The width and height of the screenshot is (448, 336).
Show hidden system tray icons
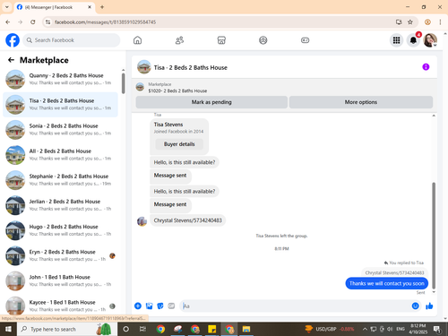[x=365, y=329]
